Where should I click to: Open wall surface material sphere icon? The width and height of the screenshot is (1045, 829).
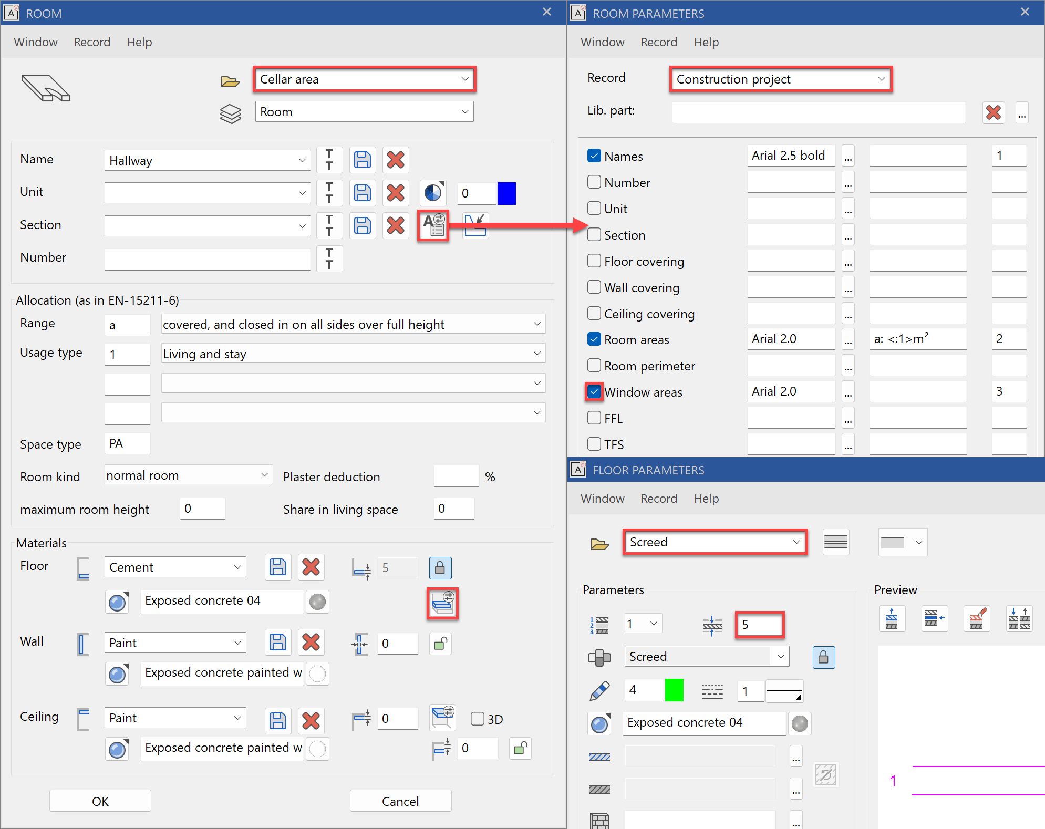(x=117, y=674)
